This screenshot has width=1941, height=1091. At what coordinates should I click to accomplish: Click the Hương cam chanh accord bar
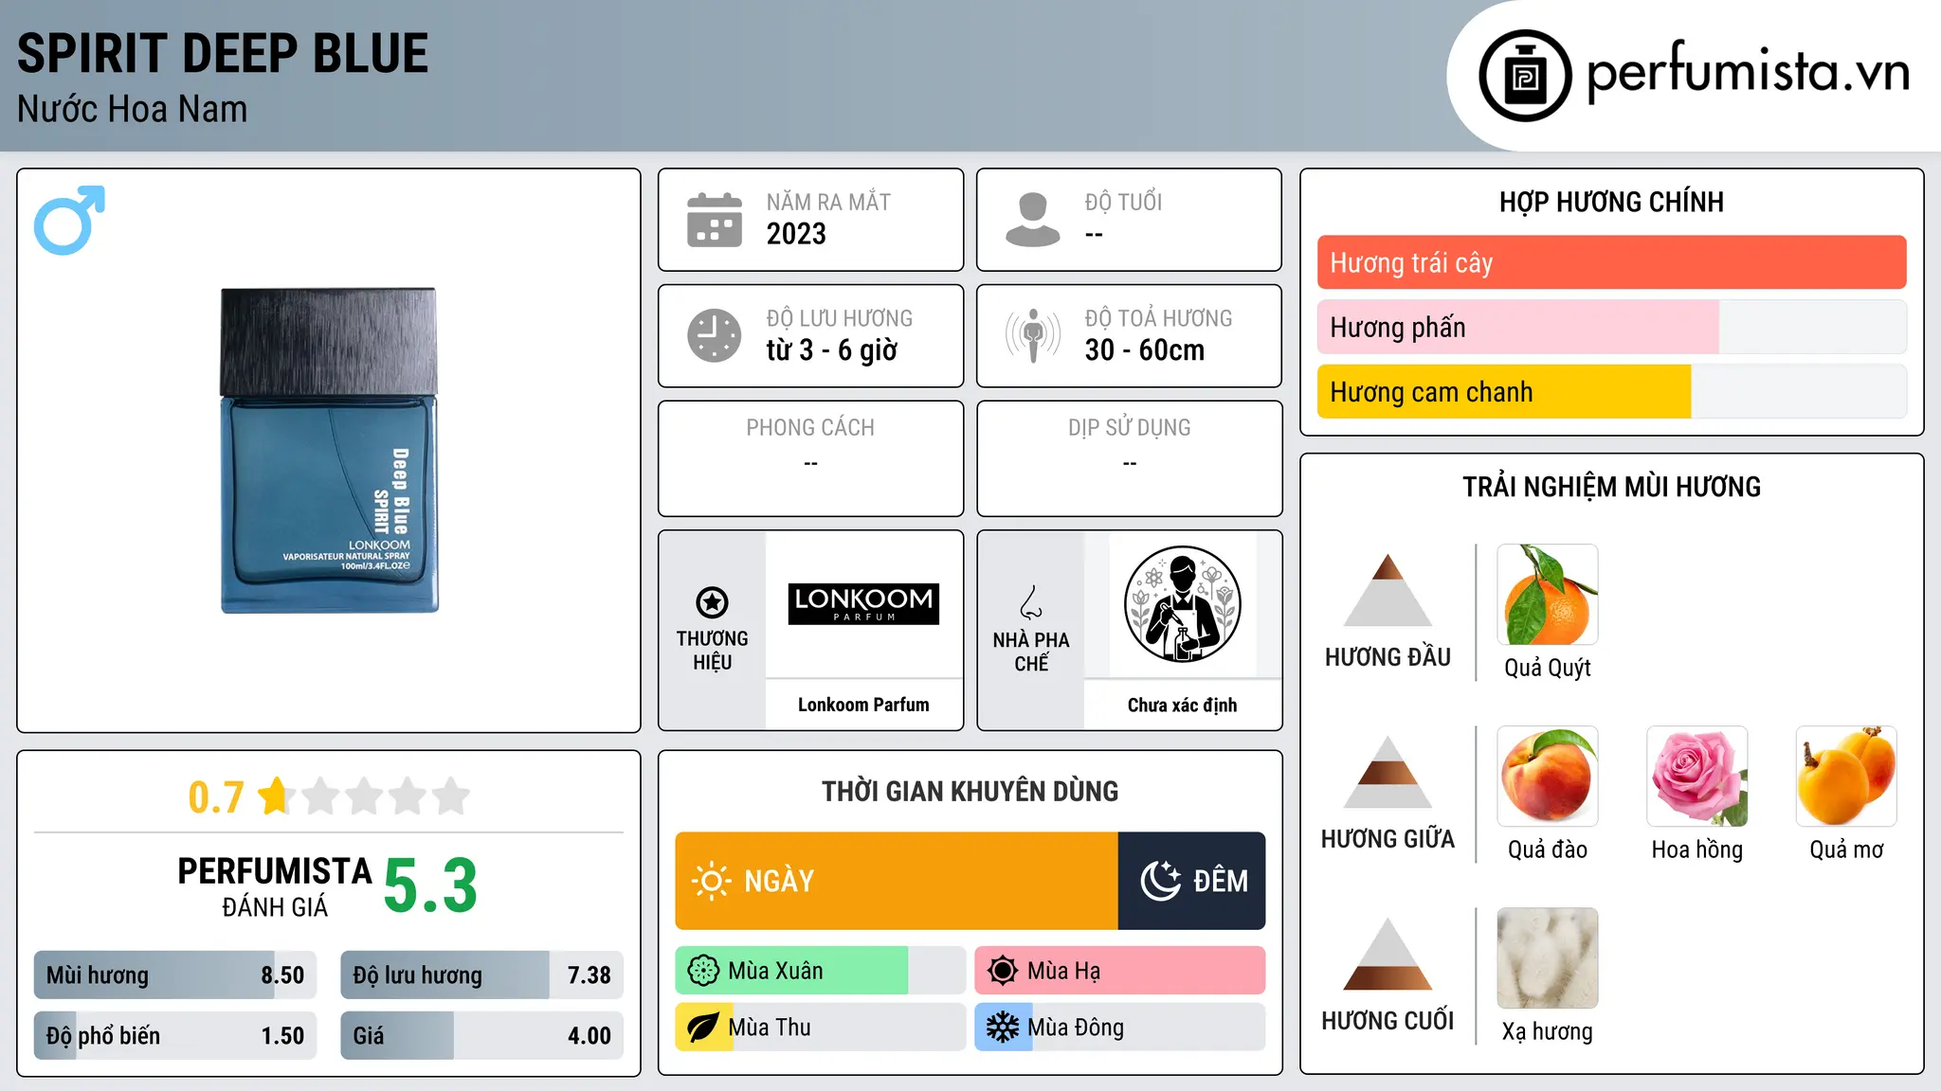[1612, 391]
